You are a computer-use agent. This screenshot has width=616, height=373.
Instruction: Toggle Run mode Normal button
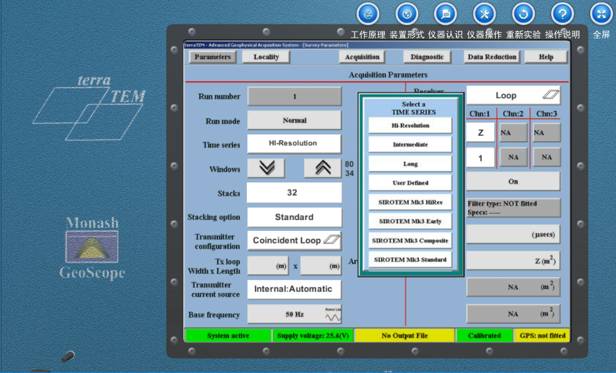[294, 120]
